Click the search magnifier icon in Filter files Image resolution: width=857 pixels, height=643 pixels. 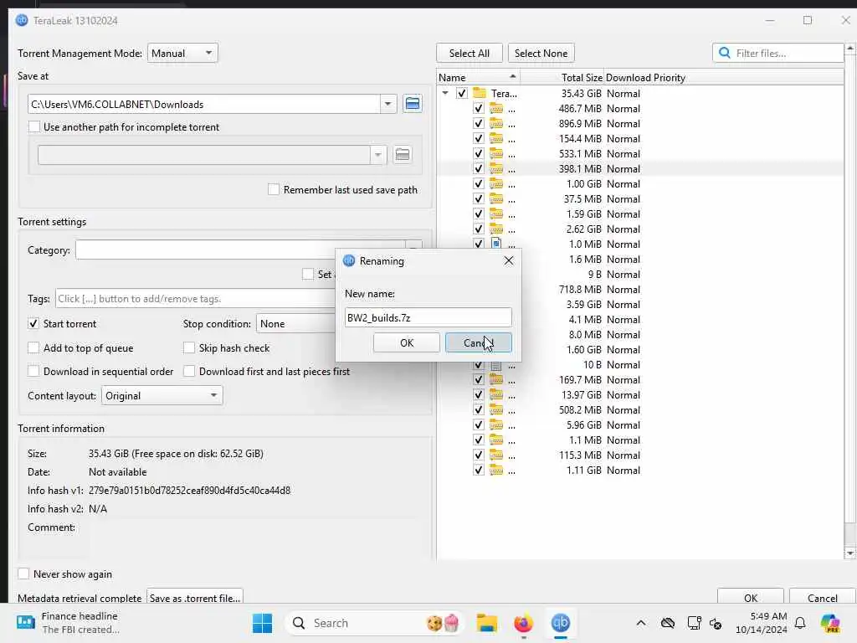click(x=725, y=53)
